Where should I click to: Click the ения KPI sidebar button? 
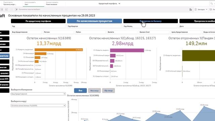point(4,79)
